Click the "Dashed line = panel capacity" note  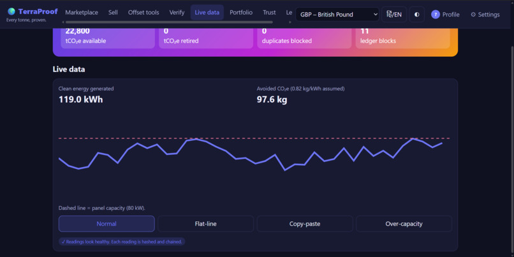[102, 208]
